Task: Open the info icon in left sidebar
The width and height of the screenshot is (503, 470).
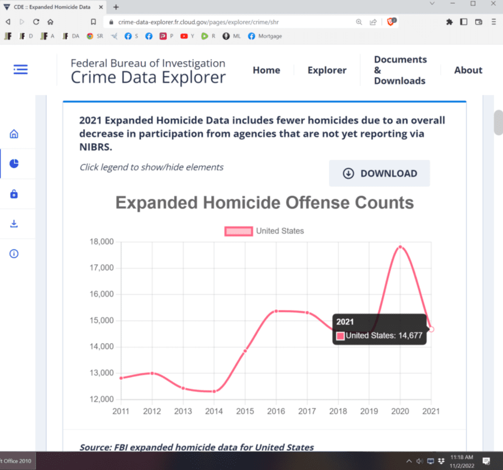Action: (14, 254)
